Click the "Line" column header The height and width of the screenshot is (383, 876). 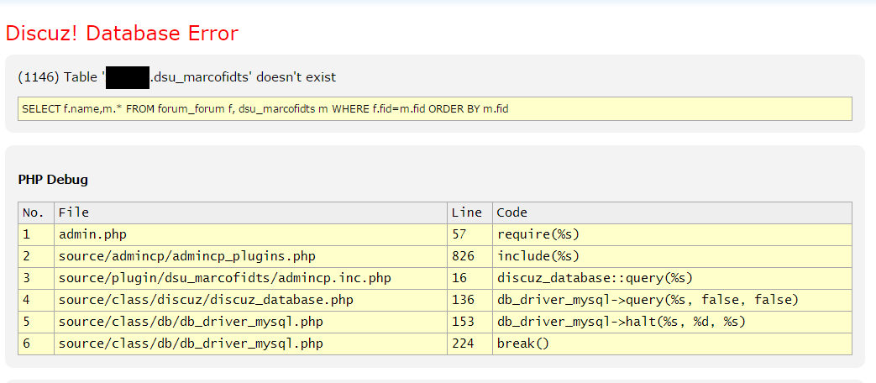(467, 212)
